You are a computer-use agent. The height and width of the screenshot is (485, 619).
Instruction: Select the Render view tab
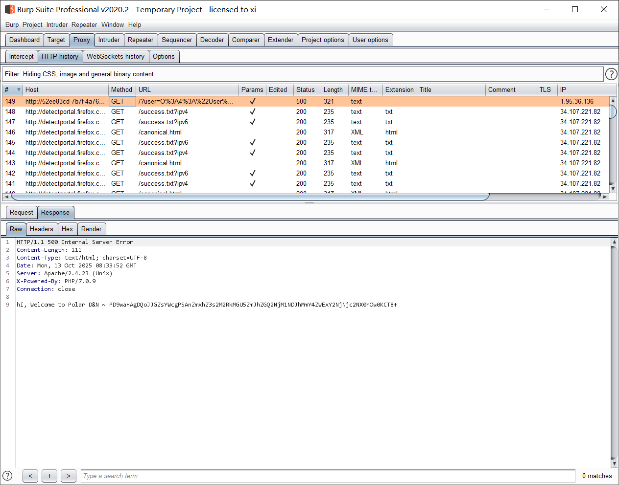click(92, 229)
